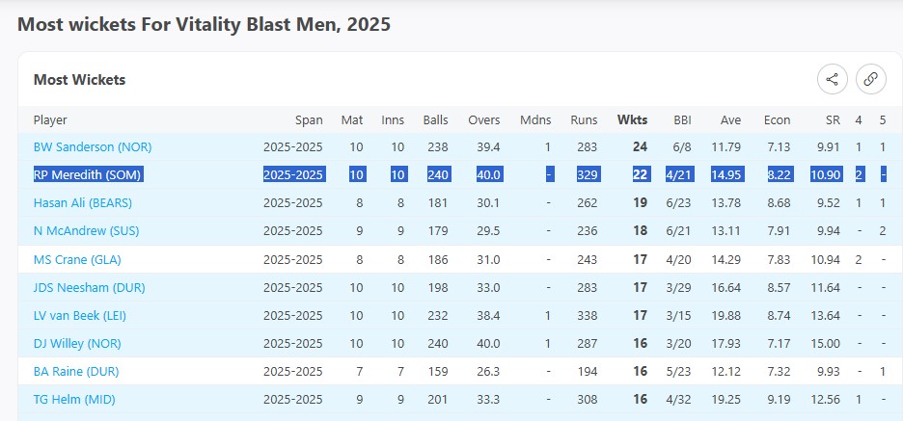Click wickets value 24 for BW Sanderson

pyautogui.click(x=640, y=146)
